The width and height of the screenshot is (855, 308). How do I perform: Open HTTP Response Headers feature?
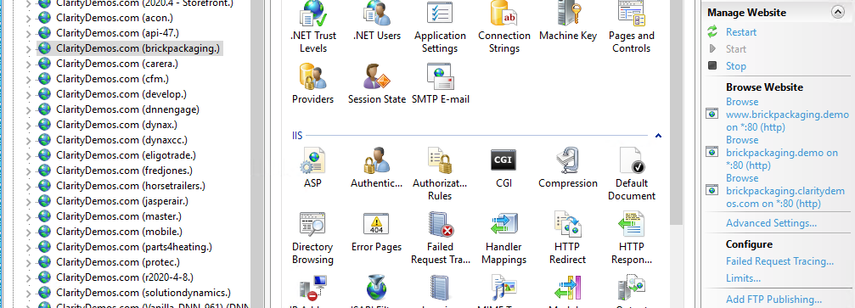pos(632,238)
